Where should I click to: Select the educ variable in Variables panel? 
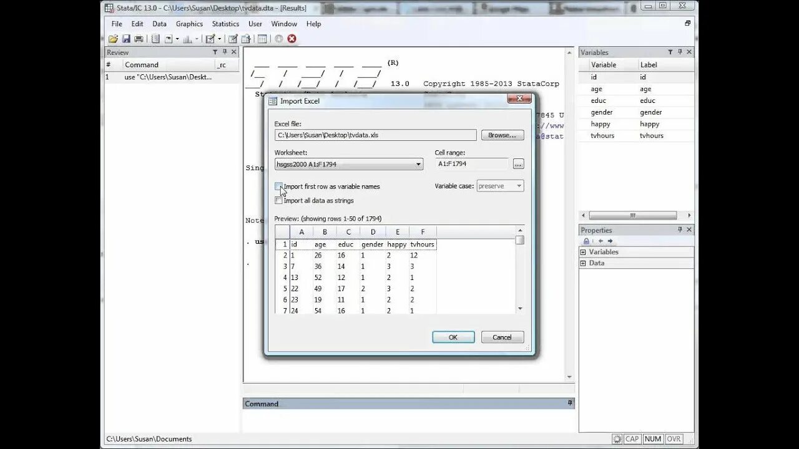pos(636,100)
